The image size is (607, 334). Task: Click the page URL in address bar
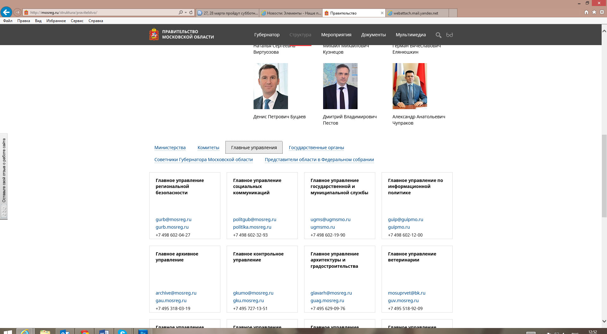click(64, 13)
